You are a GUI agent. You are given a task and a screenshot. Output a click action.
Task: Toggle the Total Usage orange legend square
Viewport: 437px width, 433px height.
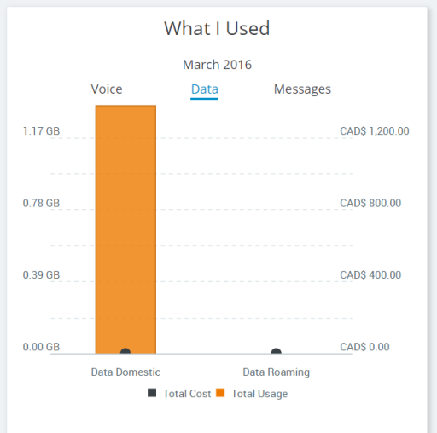pyautogui.click(x=220, y=393)
